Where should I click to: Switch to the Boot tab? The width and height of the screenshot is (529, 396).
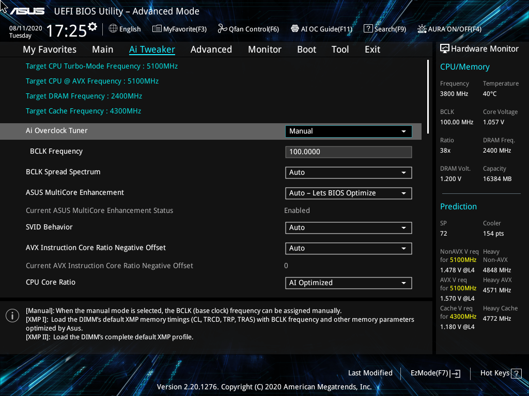coord(306,49)
